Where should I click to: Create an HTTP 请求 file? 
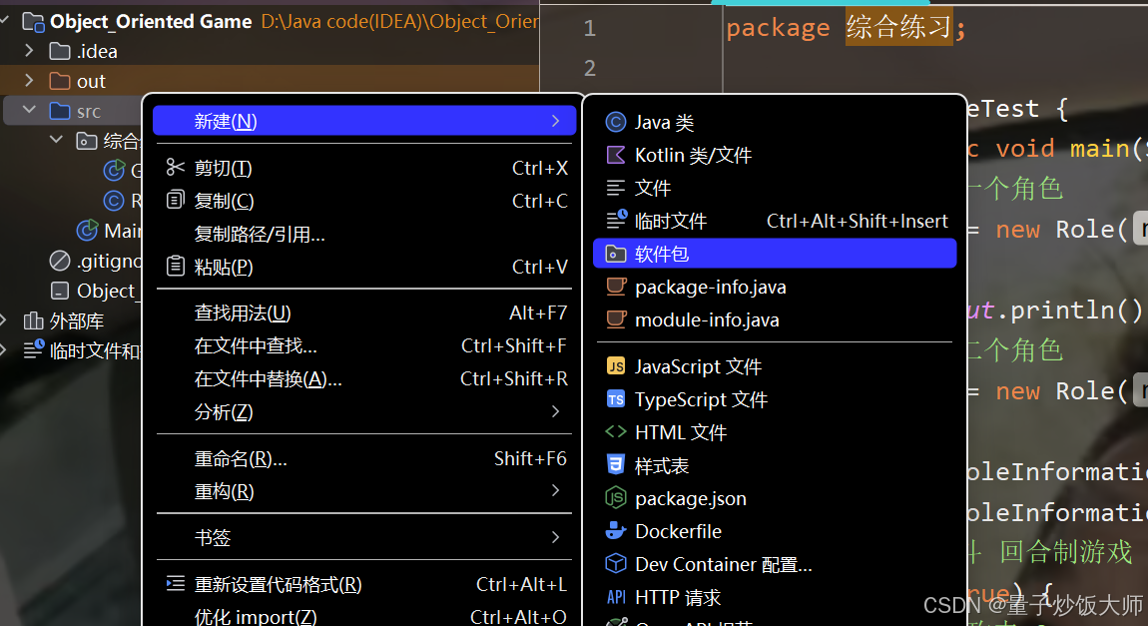pyautogui.click(x=775, y=597)
